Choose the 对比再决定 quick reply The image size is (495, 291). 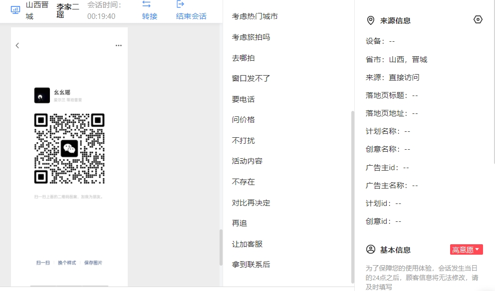coord(251,203)
